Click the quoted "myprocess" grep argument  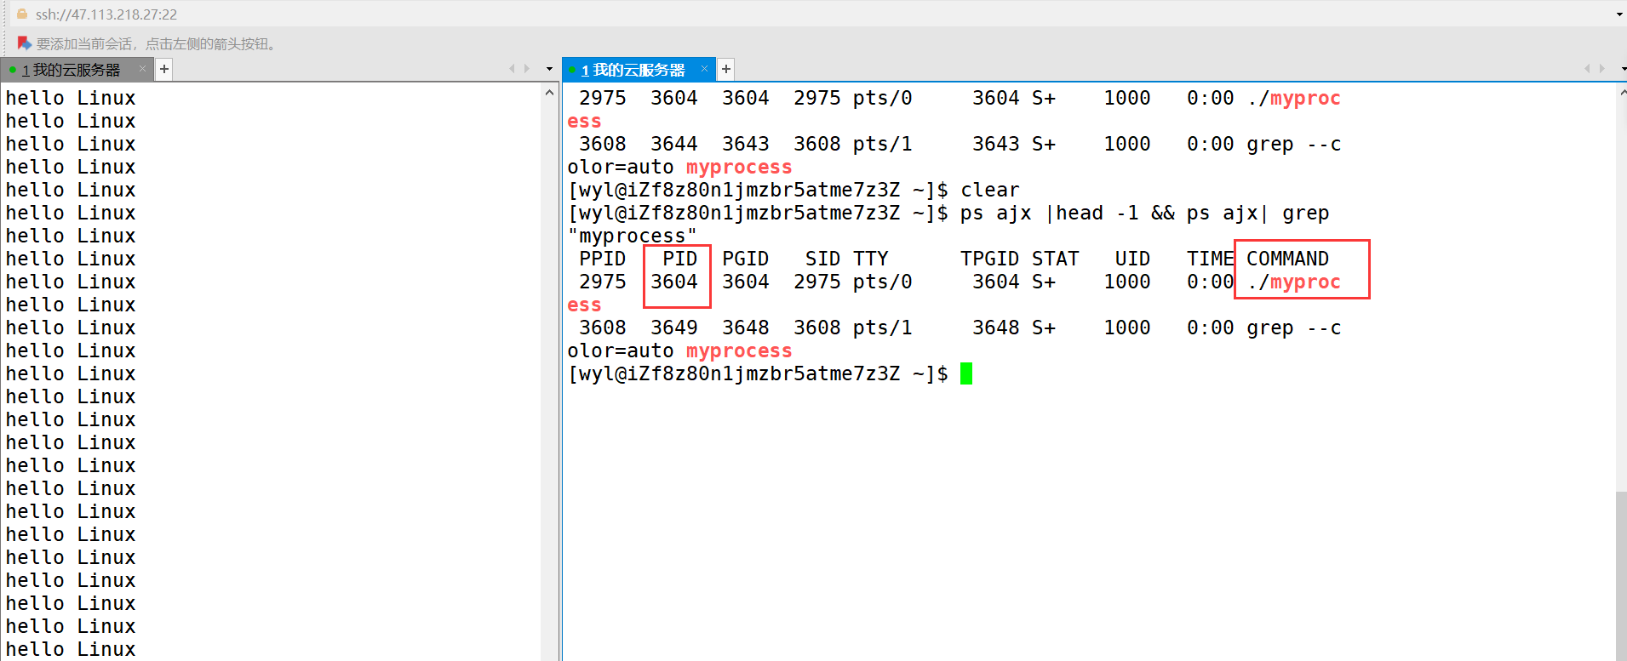pos(633,236)
